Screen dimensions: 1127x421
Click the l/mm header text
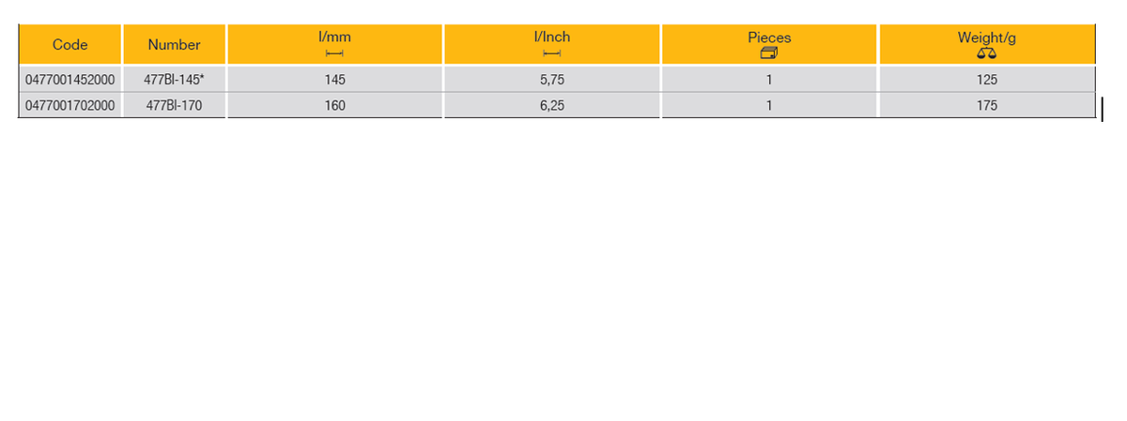[x=335, y=37]
